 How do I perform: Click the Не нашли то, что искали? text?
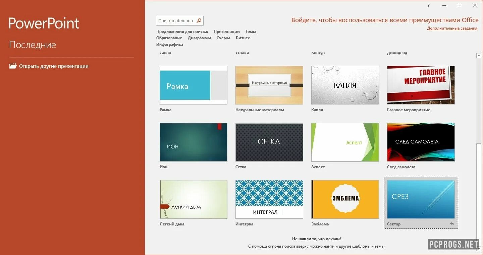(x=317, y=239)
